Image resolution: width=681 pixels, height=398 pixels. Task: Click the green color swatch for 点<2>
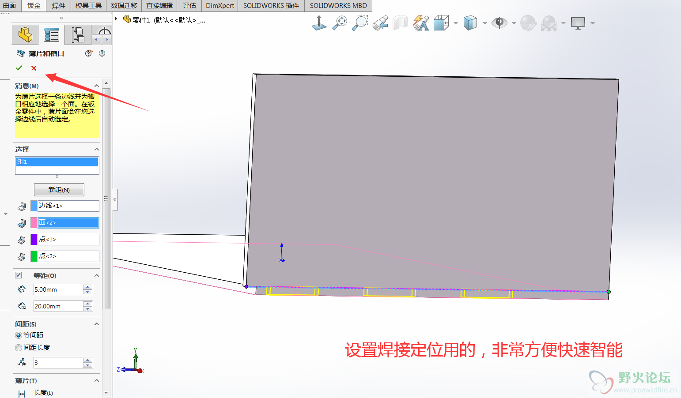click(x=34, y=256)
